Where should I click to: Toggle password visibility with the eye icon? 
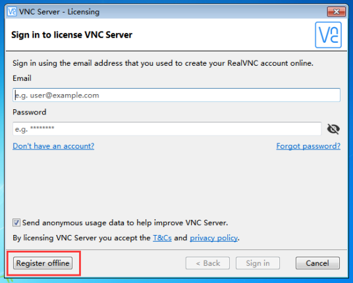coord(333,129)
